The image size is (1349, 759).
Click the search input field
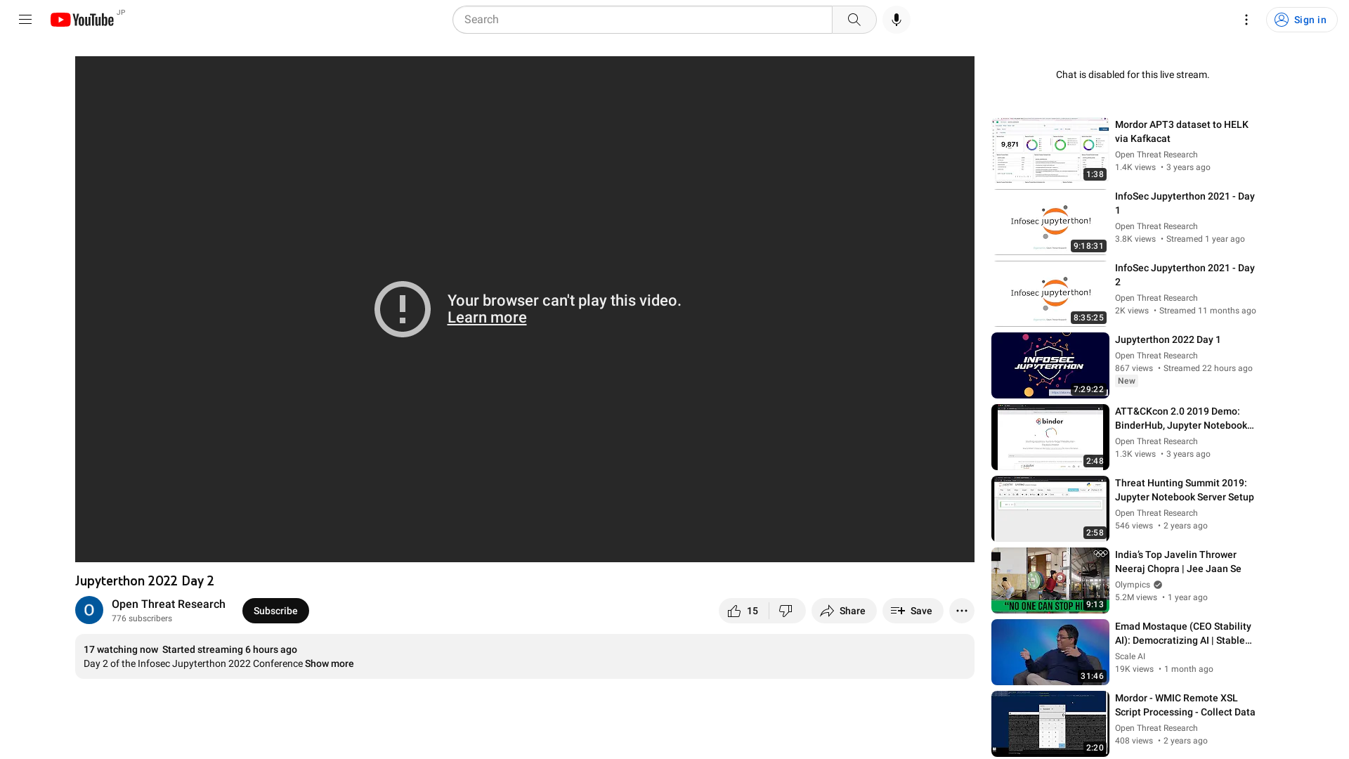tap(641, 19)
